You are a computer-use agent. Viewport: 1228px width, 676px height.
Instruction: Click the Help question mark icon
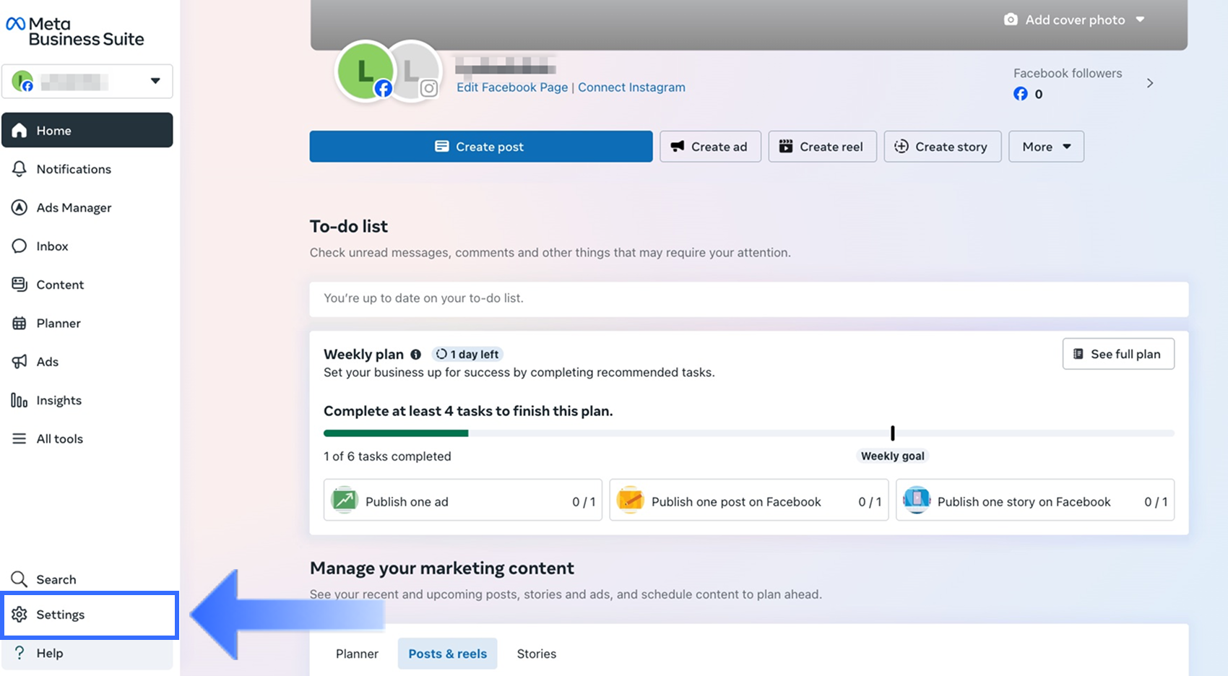(20, 653)
